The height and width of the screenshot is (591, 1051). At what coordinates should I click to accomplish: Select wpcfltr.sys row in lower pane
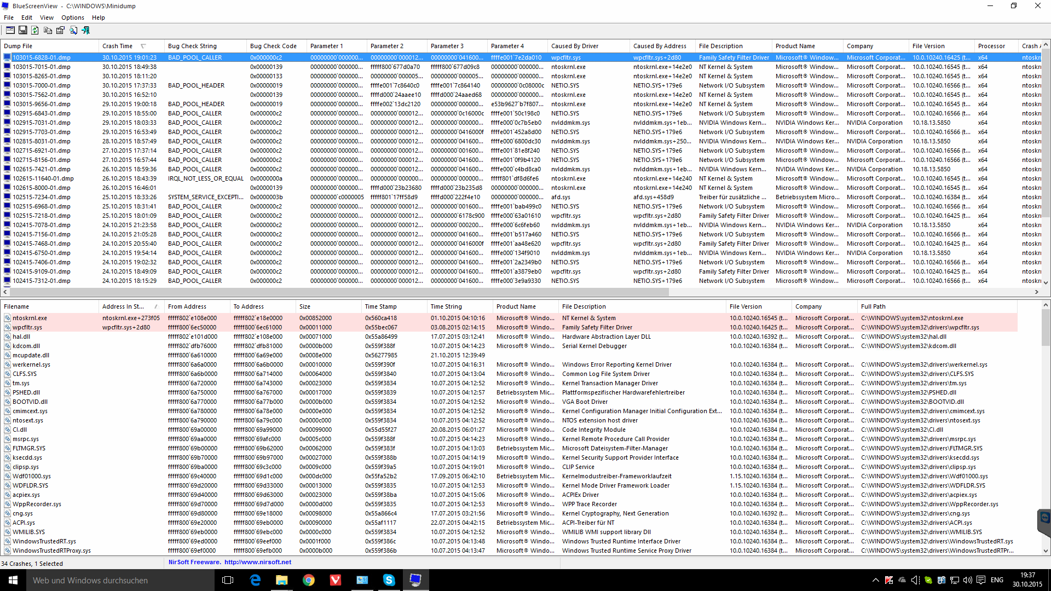point(27,327)
